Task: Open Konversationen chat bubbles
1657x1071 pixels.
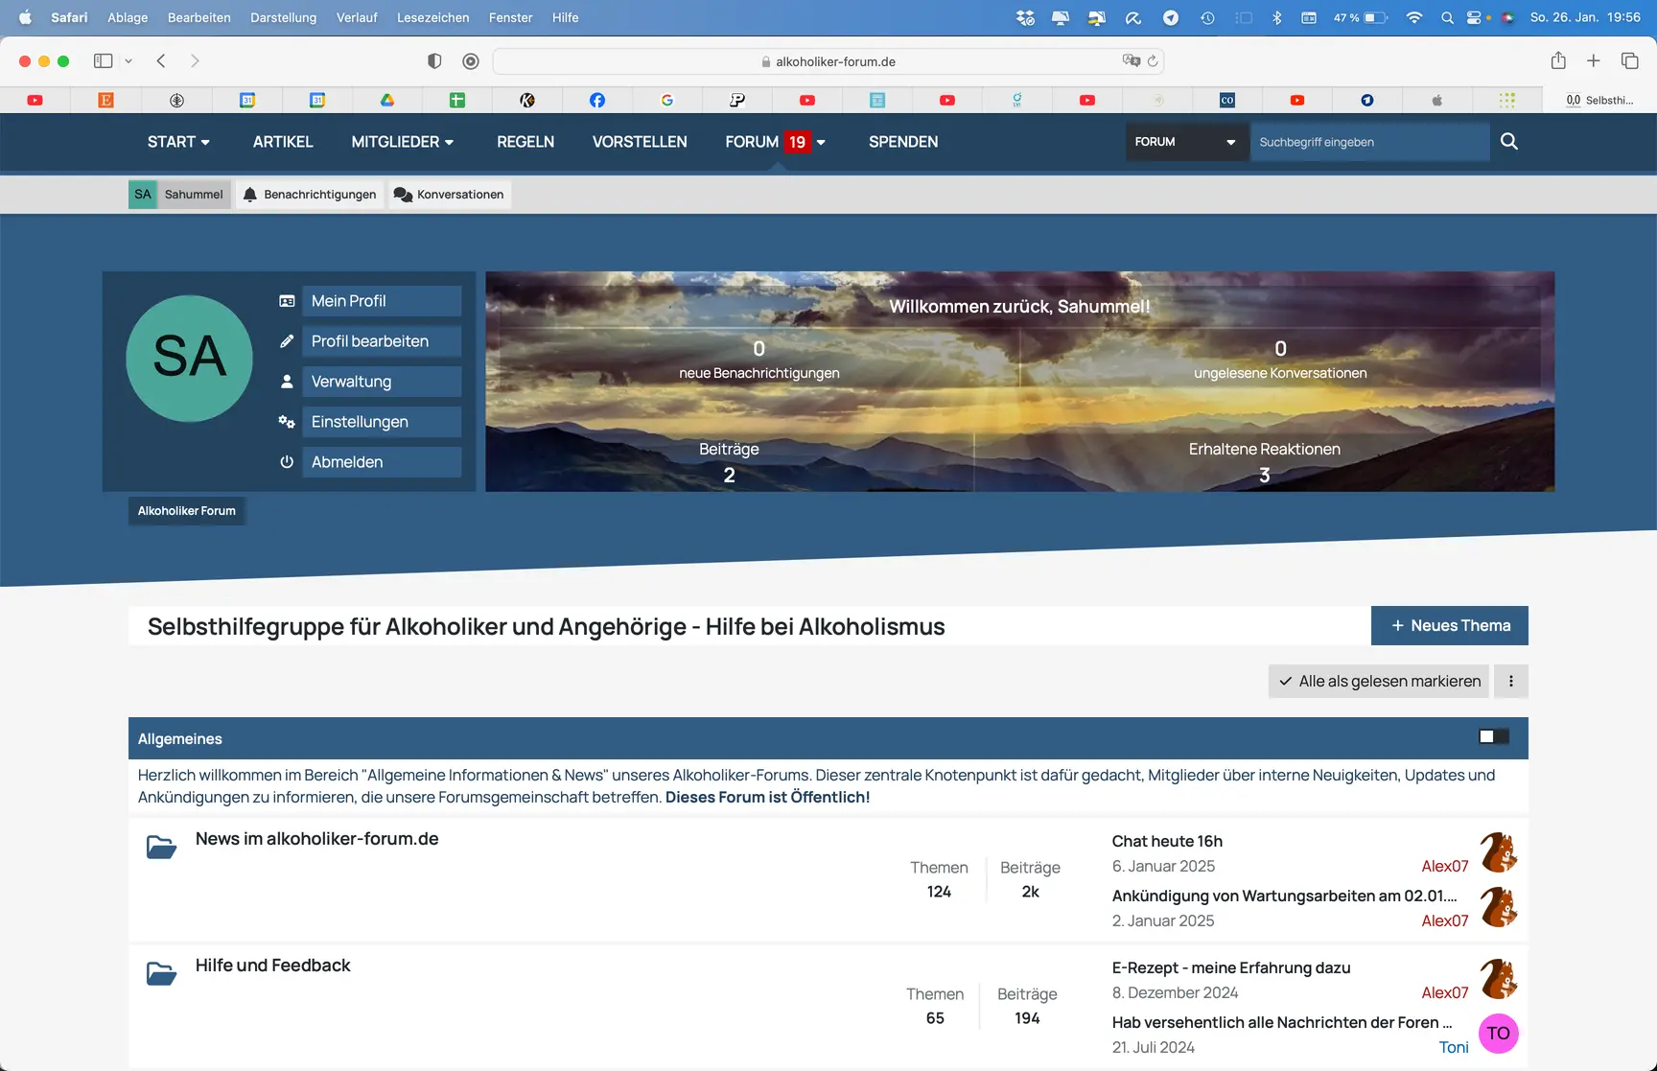Action: (449, 195)
